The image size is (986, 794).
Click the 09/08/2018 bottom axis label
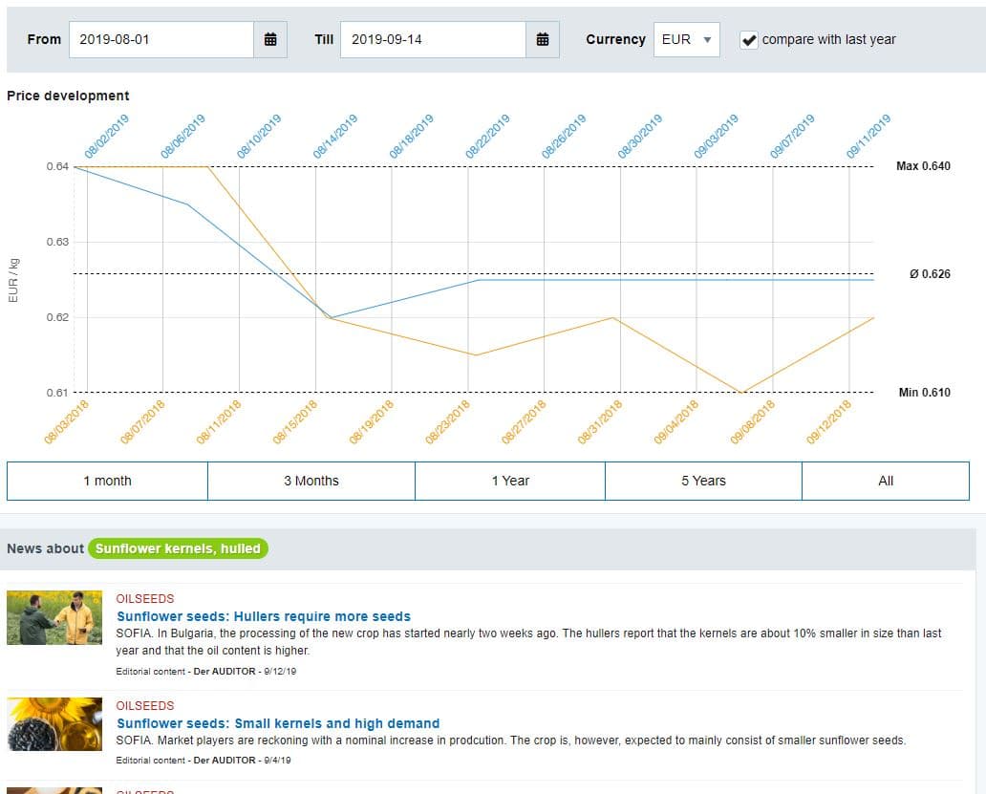(753, 421)
